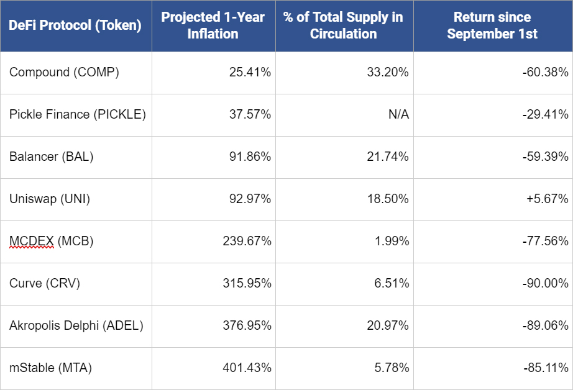Click the Uniswap (UNI) cell
Image resolution: width=573 pixels, height=390 pixels.
pos(76,199)
